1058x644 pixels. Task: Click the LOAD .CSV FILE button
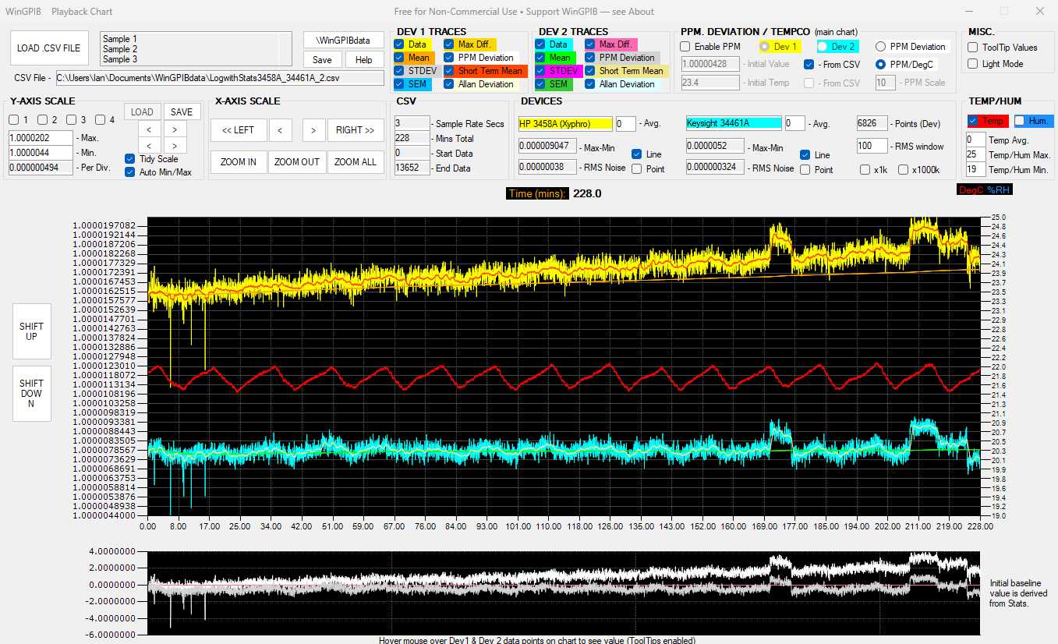tap(49, 48)
